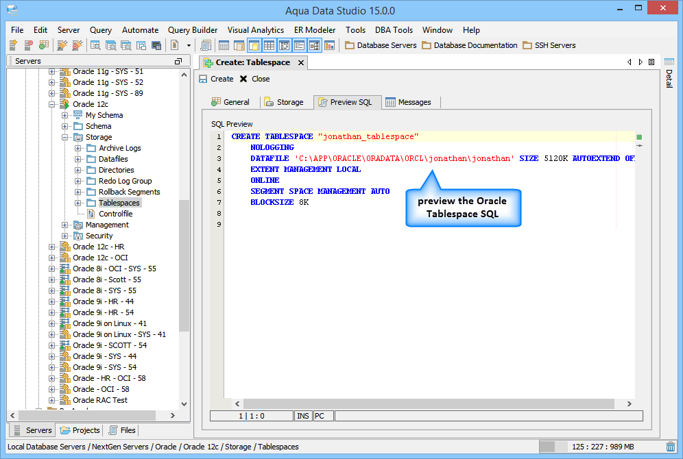This screenshot has height=459, width=683.
Task: Open the DBA Tools menu
Action: [394, 30]
